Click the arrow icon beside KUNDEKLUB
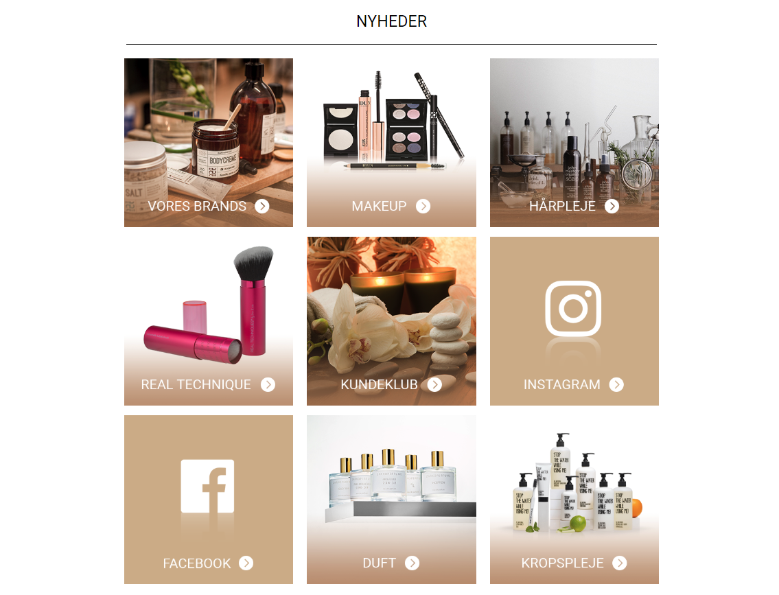The width and height of the screenshot is (779, 595). [434, 384]
